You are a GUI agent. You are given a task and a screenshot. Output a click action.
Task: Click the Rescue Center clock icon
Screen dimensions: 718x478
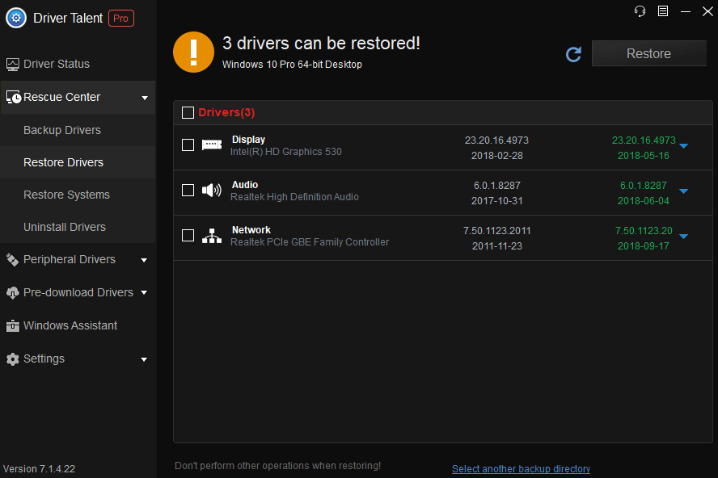point(14,97)
